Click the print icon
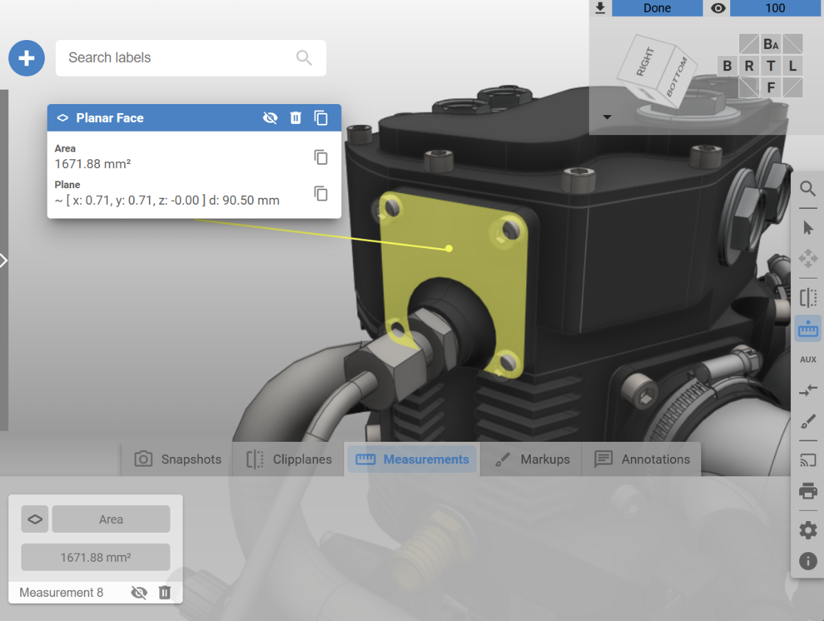Image resolution: width=824 pixels, height=621 pixels. (807, 491)
